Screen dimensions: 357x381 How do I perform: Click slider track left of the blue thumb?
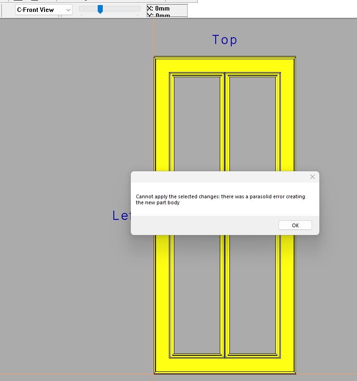88,9
